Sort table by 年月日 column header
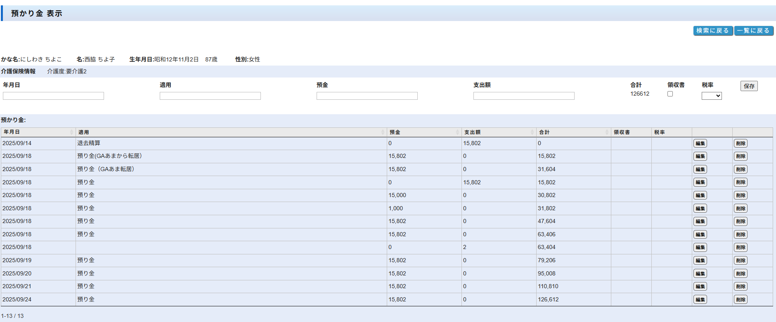The width and height of the screenshot is (776, 322). tap(37, 132)
